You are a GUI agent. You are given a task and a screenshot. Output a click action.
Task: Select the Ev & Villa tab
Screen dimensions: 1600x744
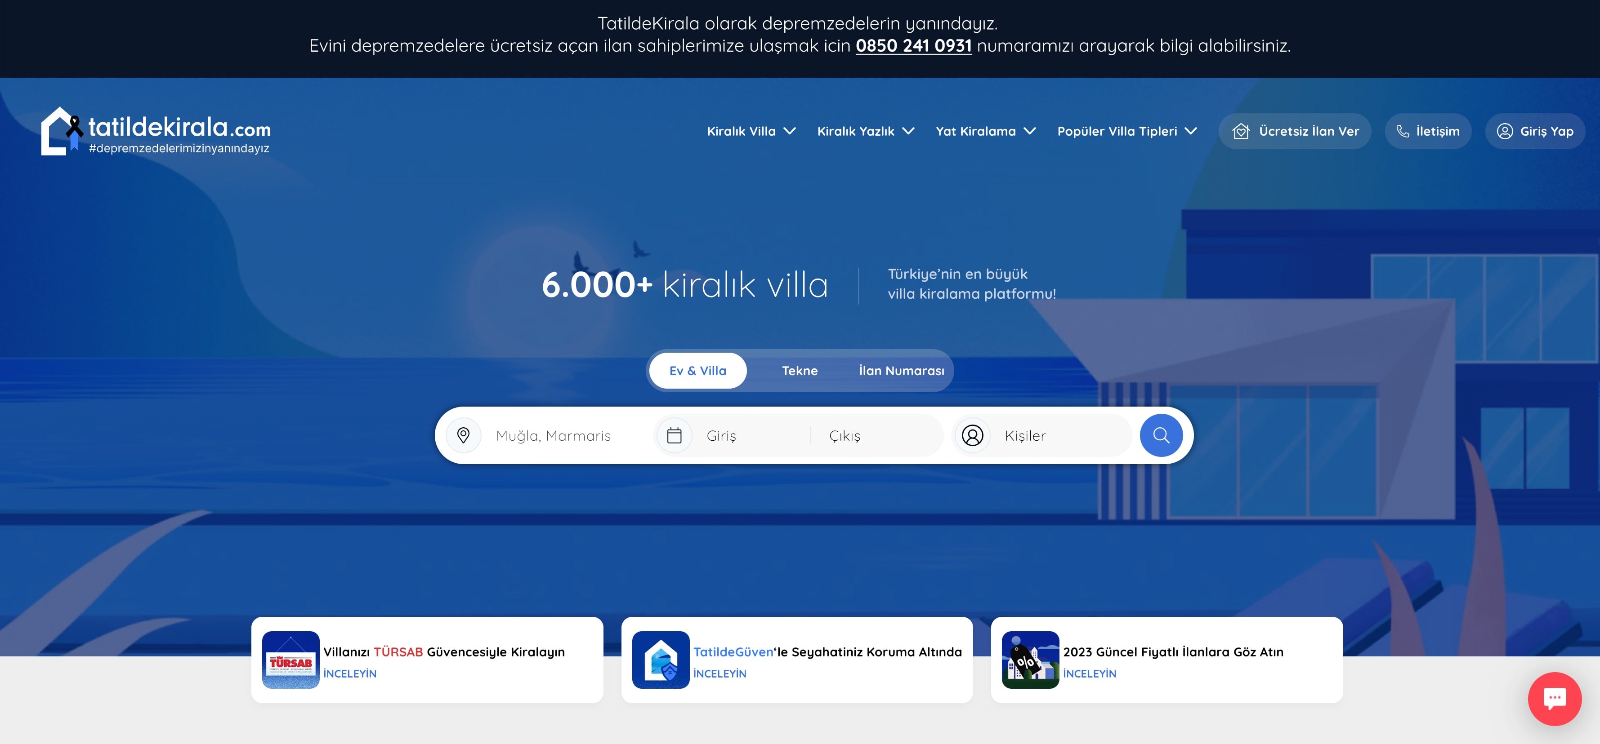tap(697, 371)
